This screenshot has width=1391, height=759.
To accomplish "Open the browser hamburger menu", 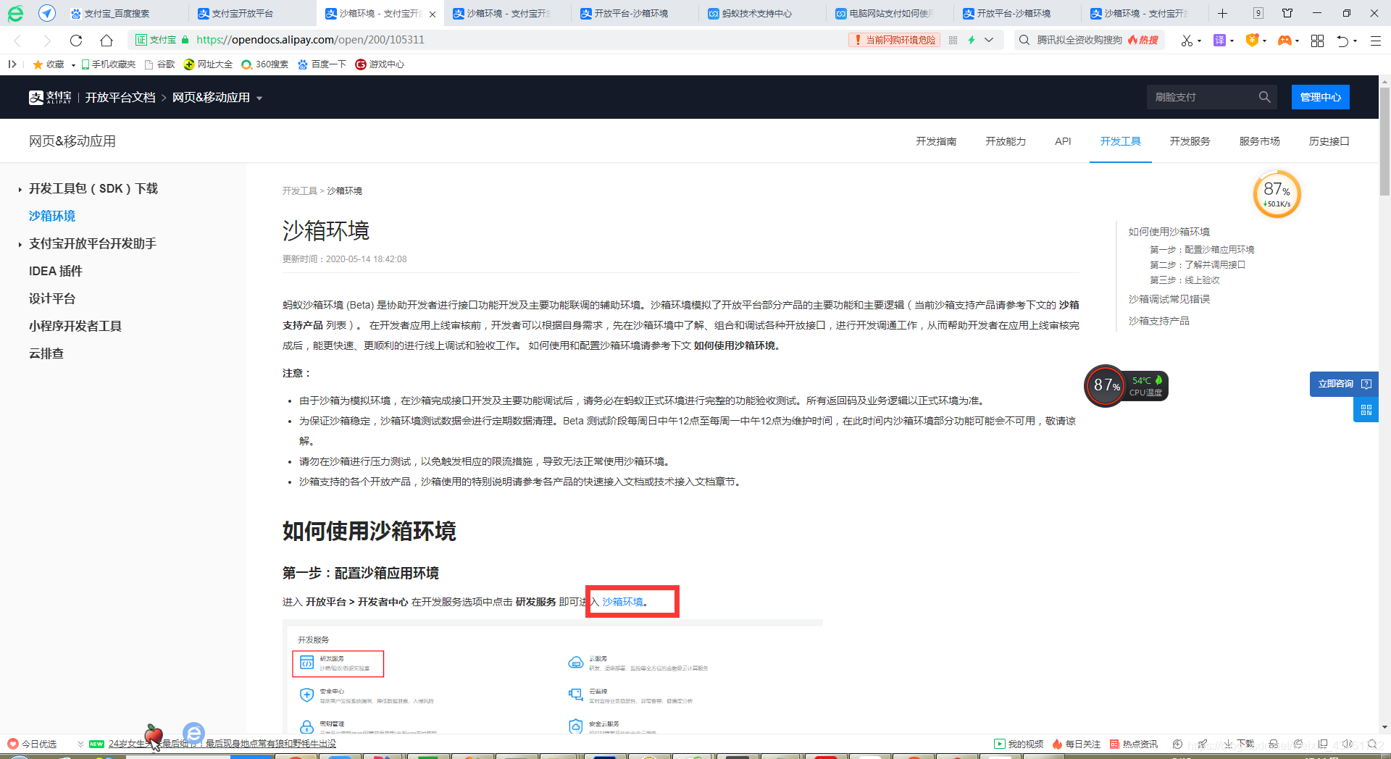I will click(x=1375, y=41).
